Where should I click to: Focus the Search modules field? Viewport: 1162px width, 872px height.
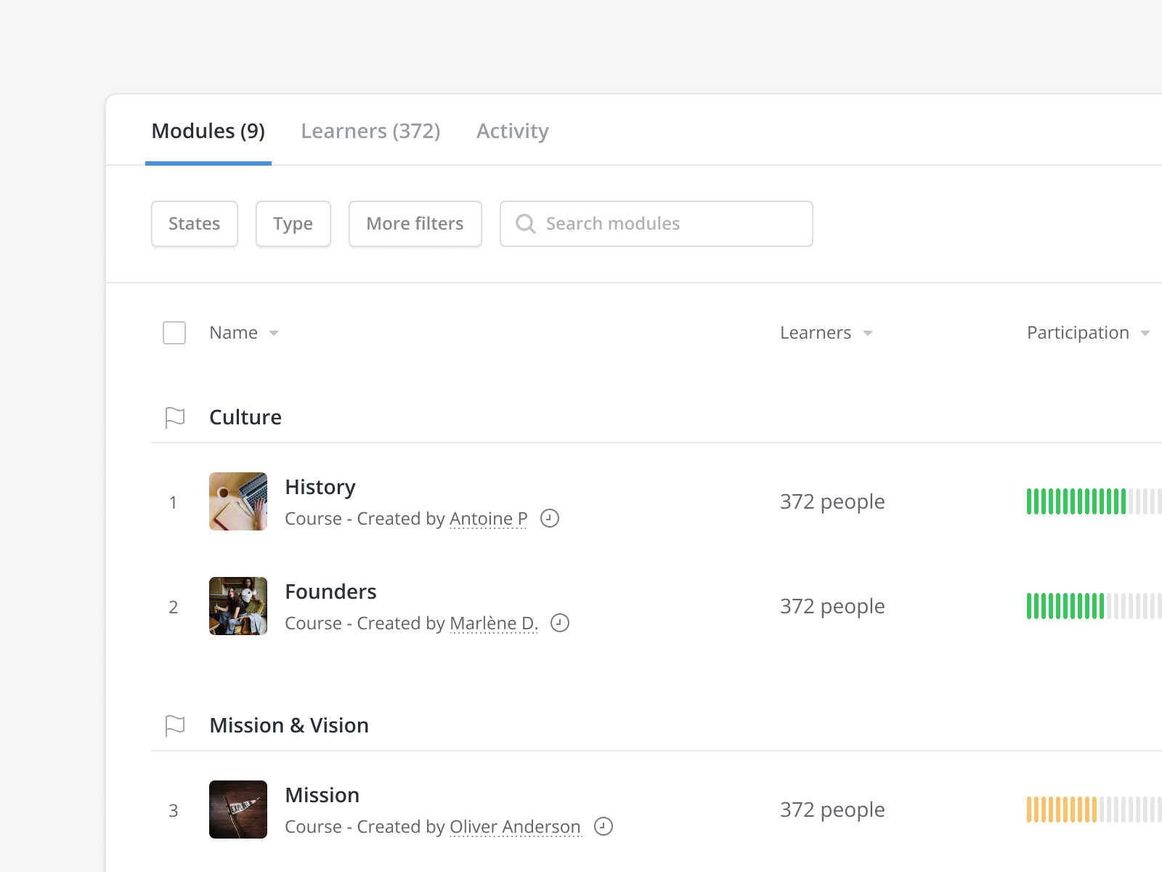(657, 224)
